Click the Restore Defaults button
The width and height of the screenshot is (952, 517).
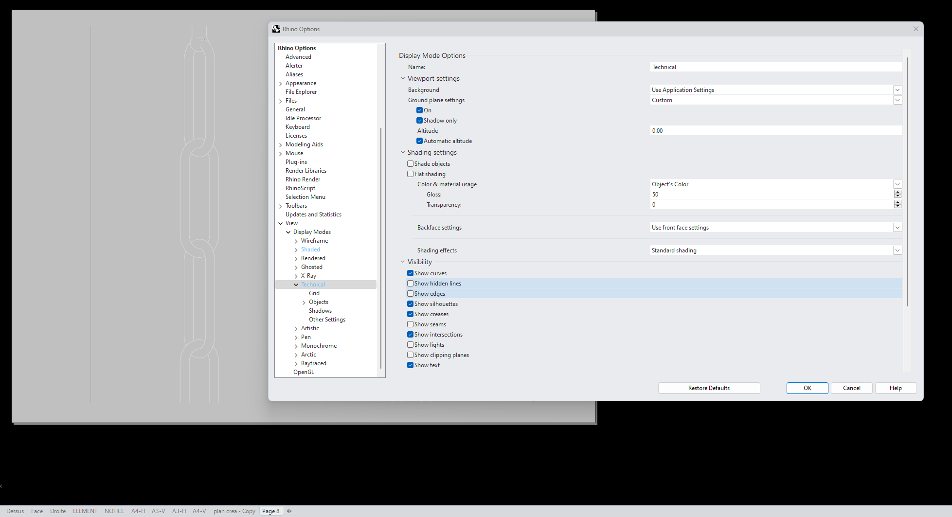click(709, 388)
